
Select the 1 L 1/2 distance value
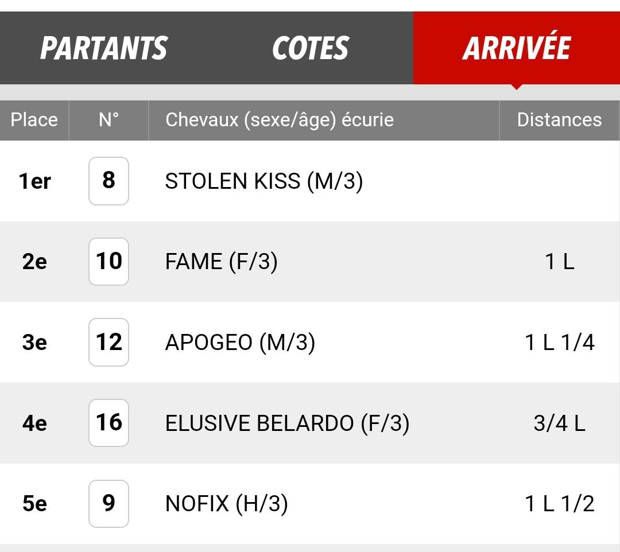tap(559, 504)
